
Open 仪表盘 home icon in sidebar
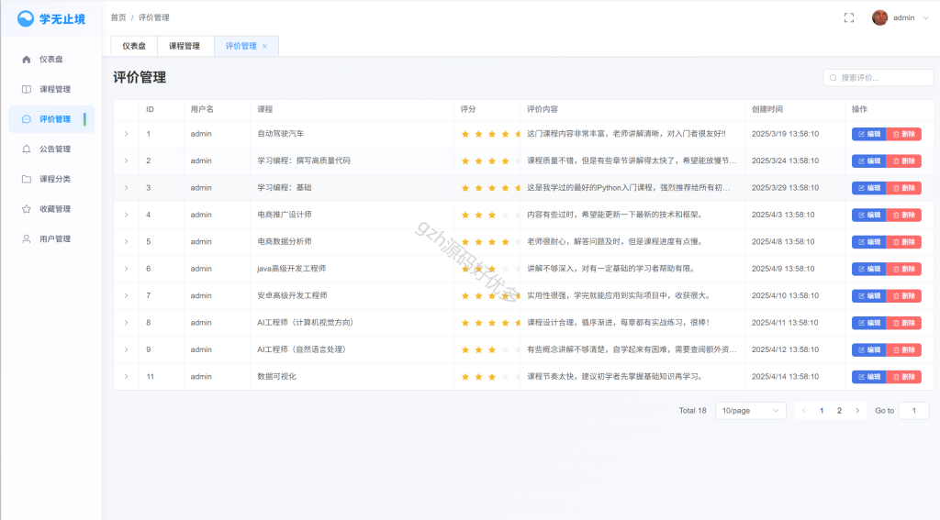[27, 60]
